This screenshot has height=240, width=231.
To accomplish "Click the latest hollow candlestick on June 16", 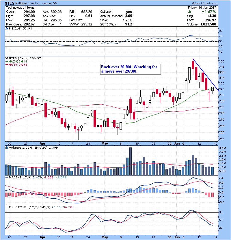I will click(x=213, y=89).
